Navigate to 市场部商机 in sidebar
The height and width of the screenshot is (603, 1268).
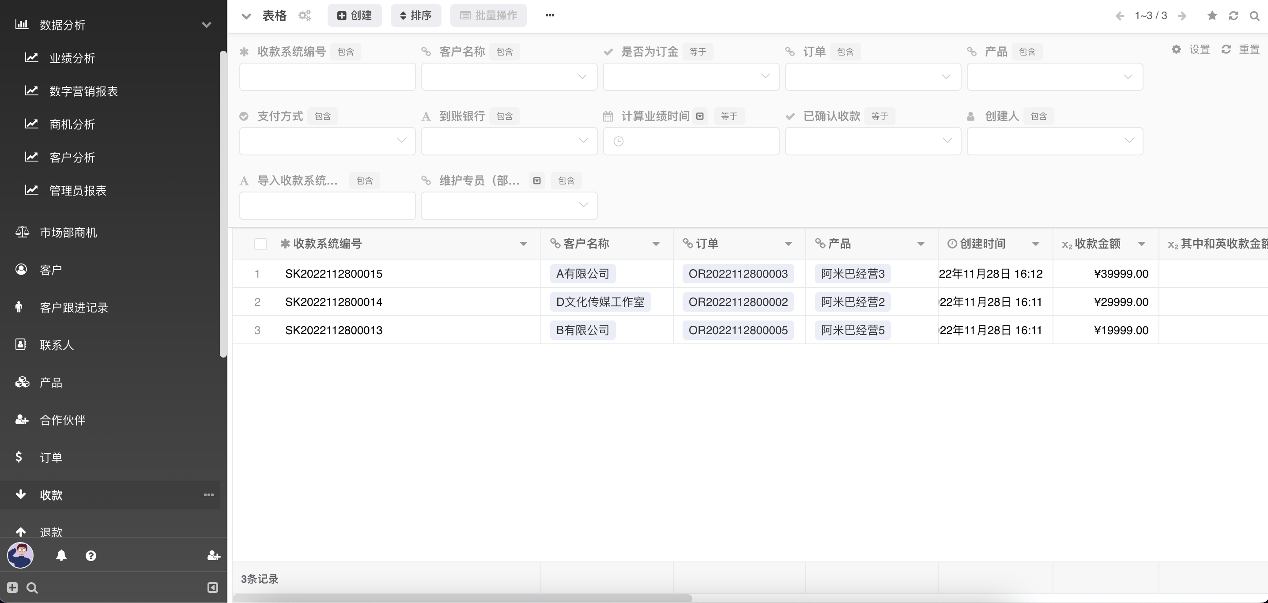click(68, 232)
